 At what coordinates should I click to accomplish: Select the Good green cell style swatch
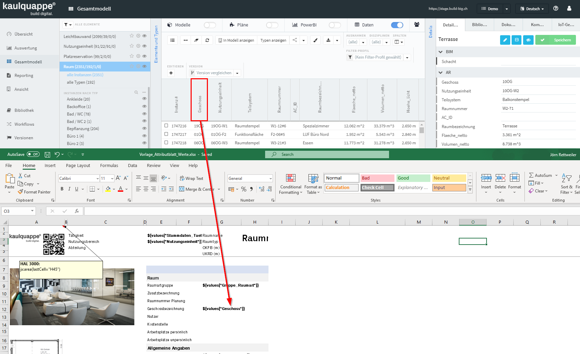coord(413,178)
